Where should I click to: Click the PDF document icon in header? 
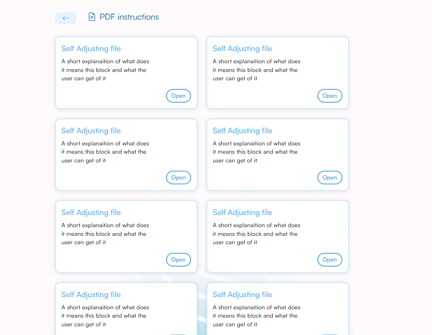pos(92,17)
